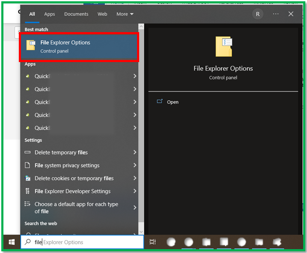Open File Explorer Options best match result

pos(79,47)
